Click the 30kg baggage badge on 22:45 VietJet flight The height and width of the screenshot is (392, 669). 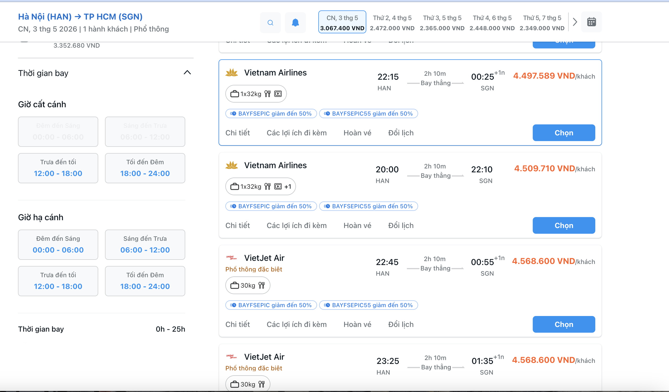pyautogui.click(x=248, y=285)
